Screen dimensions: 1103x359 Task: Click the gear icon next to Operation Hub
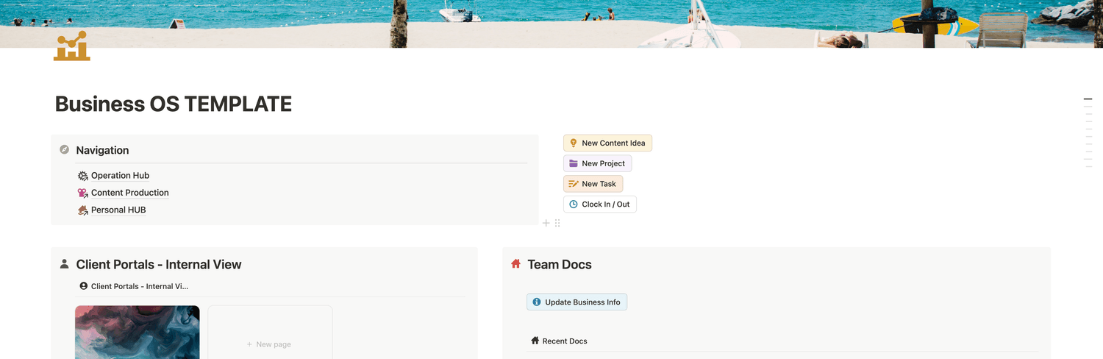click(x=83, y=176)
